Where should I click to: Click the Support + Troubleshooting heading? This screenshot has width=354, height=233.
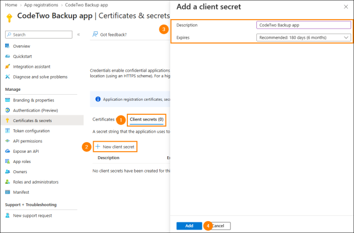pos(31,204)
